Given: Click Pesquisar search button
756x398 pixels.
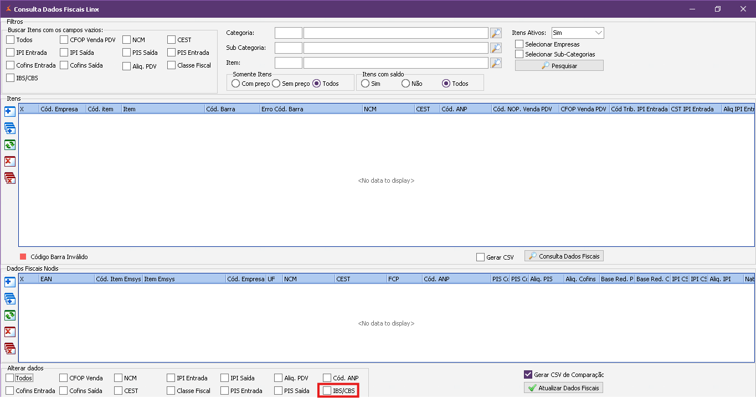Looking at the screenshot, I should click(x=559, y=65).
